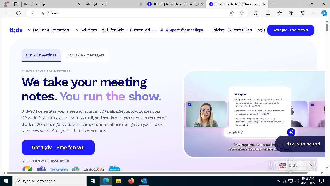330x186 pixels.
Task: Open Edge Settings and more menu
Action: 313,13
